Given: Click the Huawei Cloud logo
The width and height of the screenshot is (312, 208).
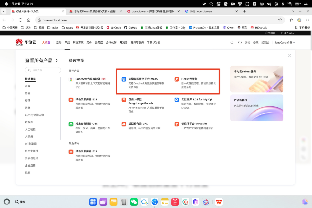Looking at the screenshot, I should pyautogui.click(x=26, y=42).
